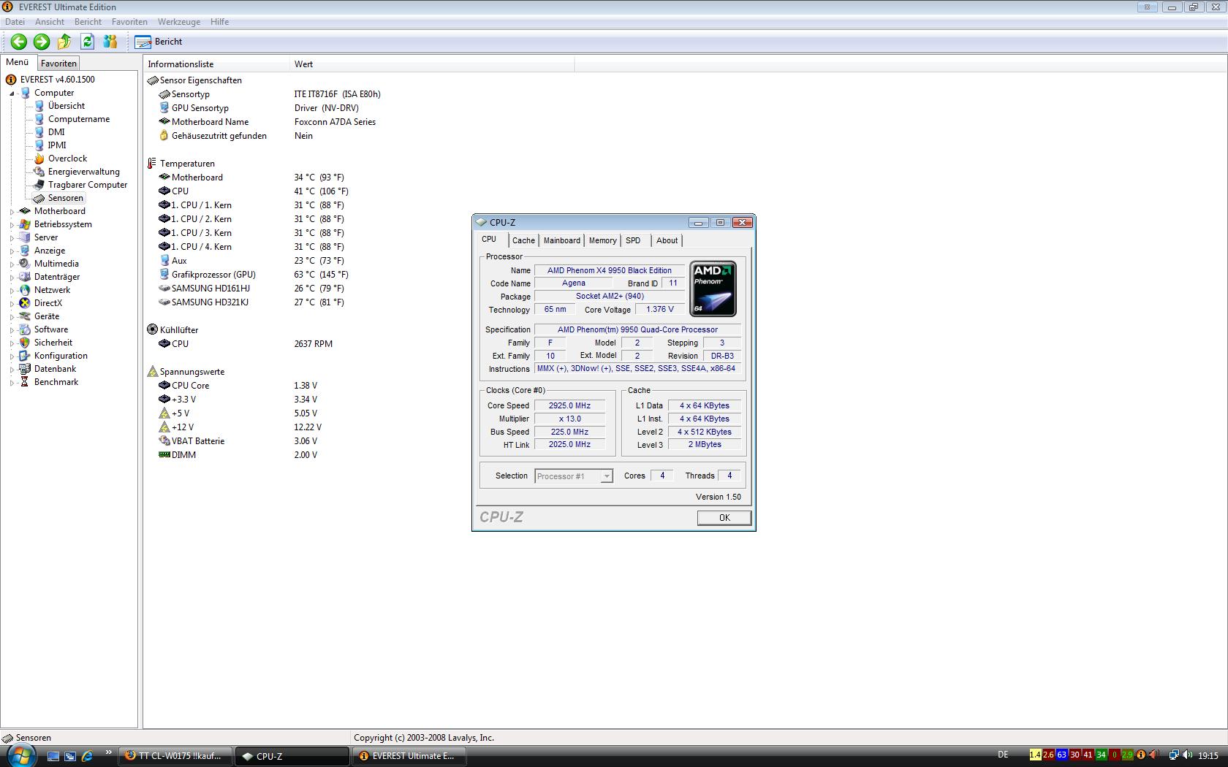Open TT CL-W0175 Firefox taskbar button
The width and height of the screenshot is (1228, 767).
click(x=175, y=756)
